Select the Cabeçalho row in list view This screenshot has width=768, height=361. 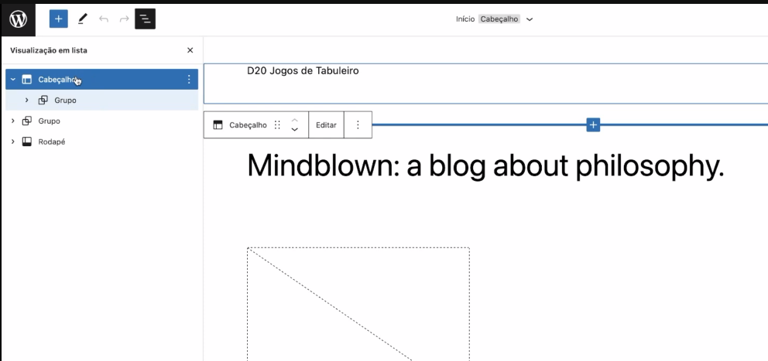(102, 80)
